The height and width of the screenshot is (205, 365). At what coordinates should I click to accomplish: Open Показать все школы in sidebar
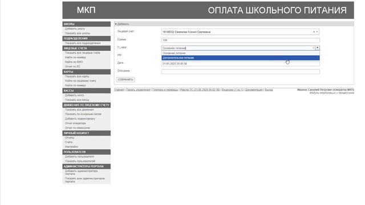78,33
